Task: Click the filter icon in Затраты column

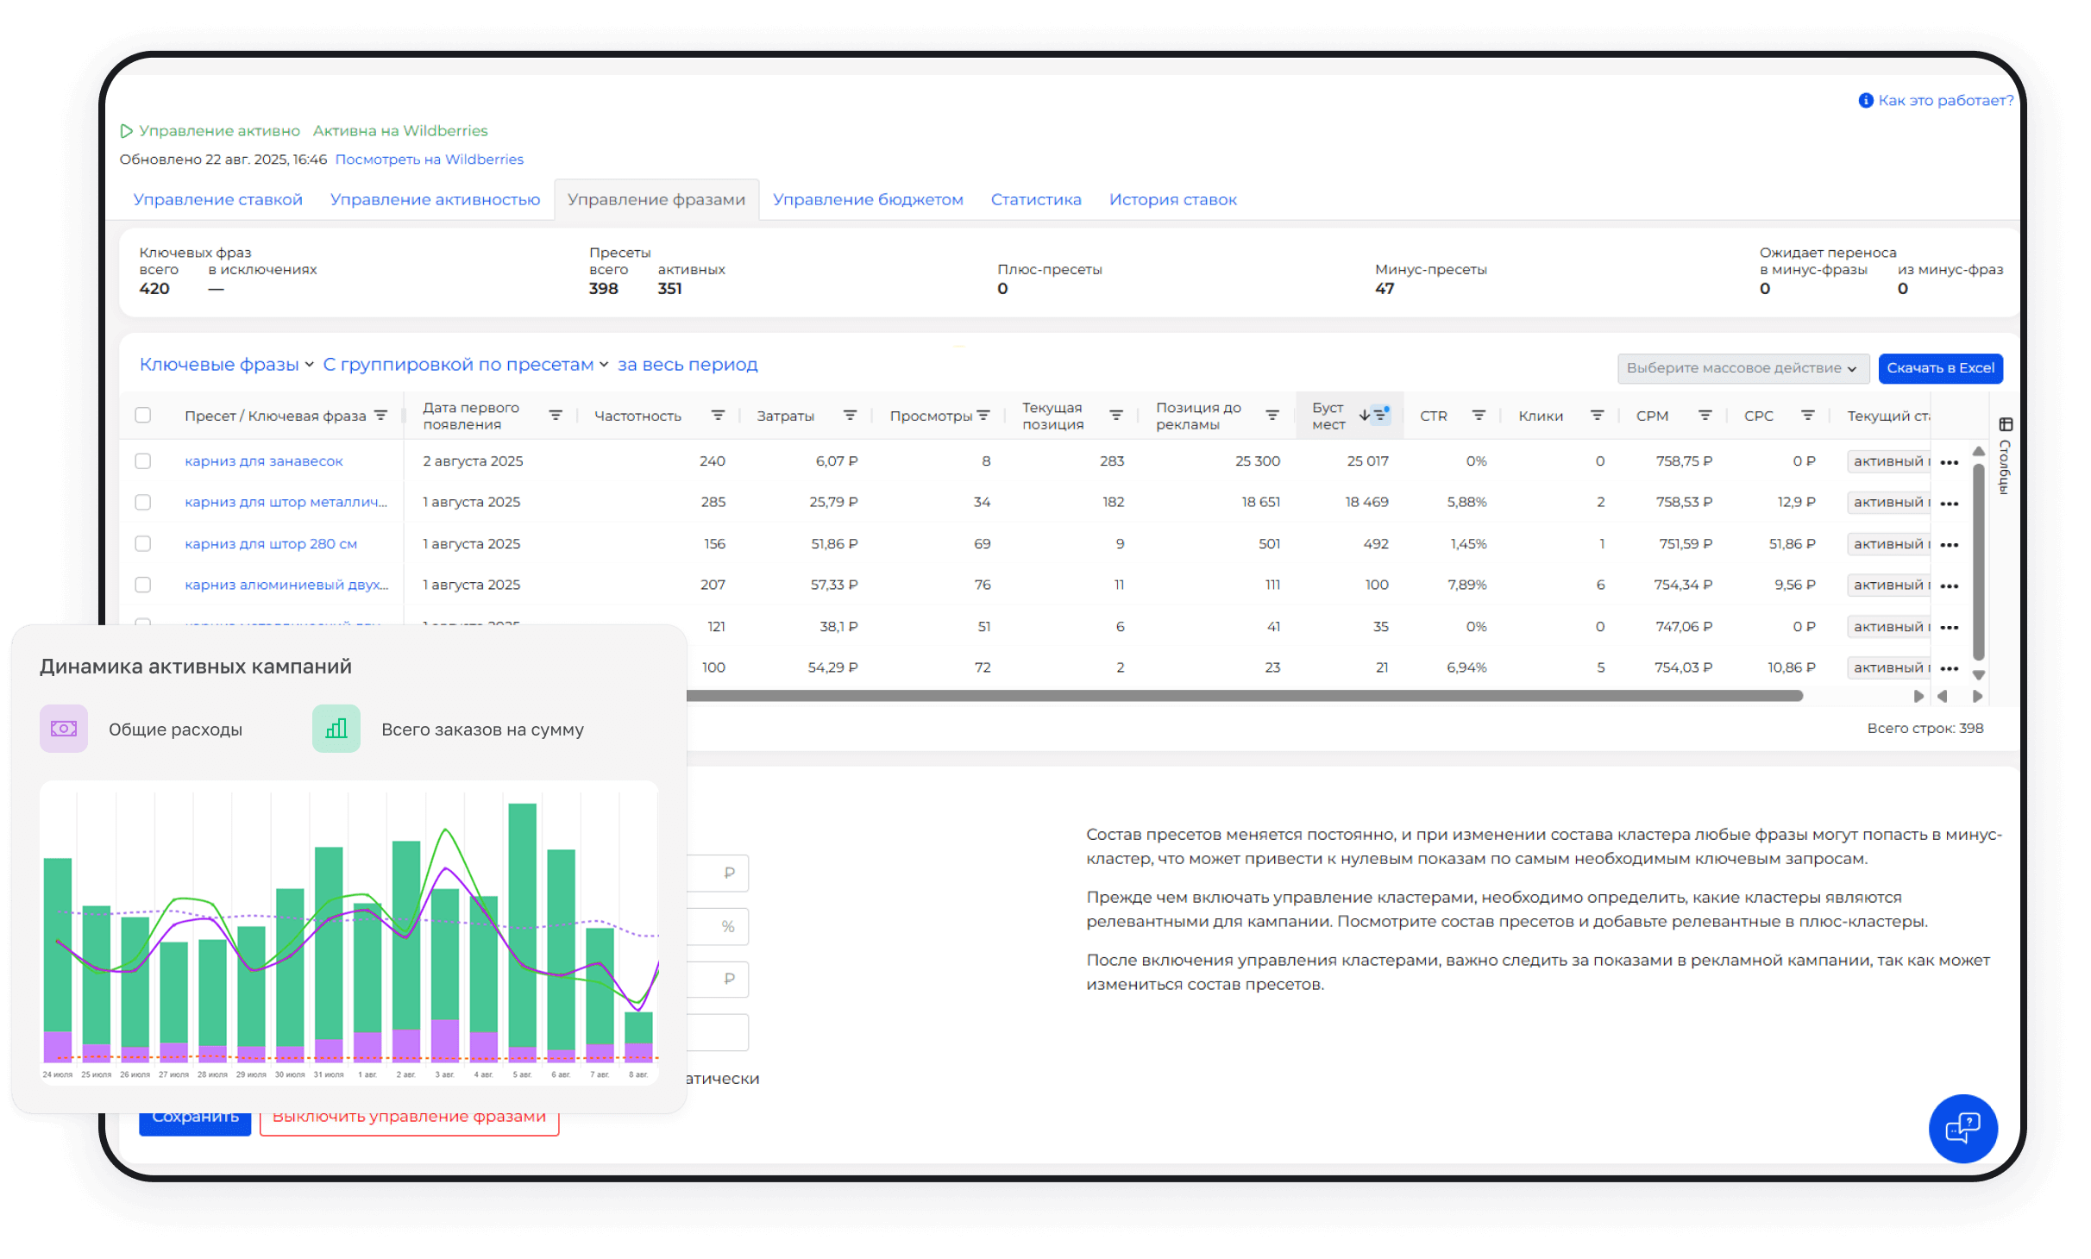Action: click(850, 416)
